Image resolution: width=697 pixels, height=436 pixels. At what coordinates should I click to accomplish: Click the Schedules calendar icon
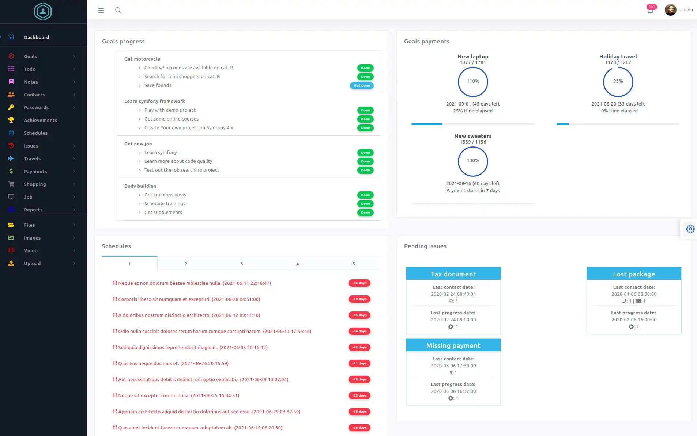pos(11,133)
